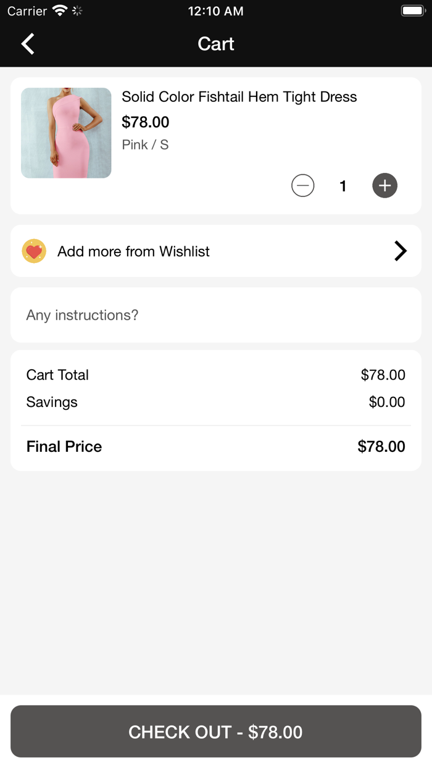
Task: Focus the Any instructions text field
Action: (215, 315)
